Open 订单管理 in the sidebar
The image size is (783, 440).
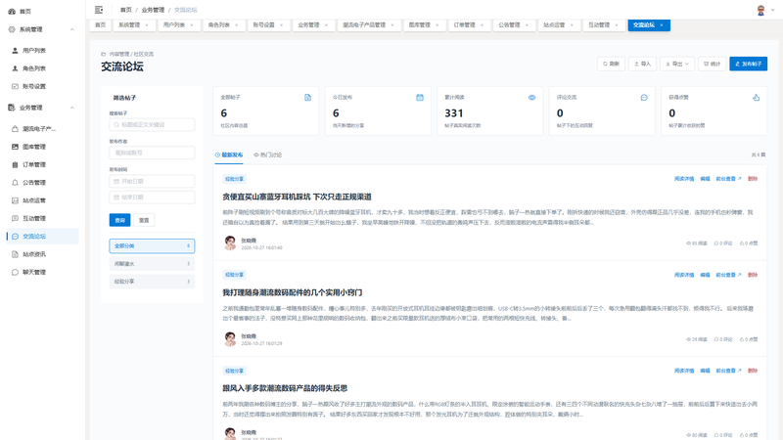[x=34, y=164]
